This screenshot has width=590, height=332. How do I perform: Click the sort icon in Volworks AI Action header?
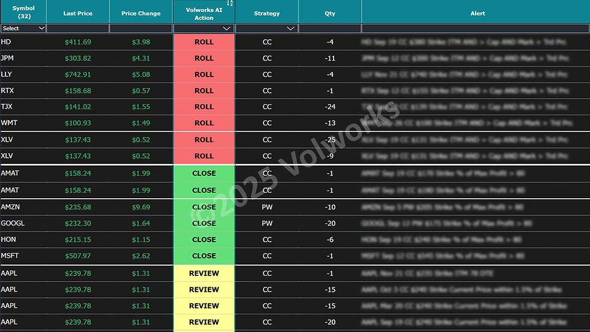[230, 3]
